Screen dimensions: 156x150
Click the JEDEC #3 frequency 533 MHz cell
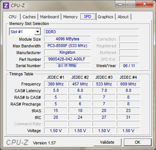tap(104, 84)
